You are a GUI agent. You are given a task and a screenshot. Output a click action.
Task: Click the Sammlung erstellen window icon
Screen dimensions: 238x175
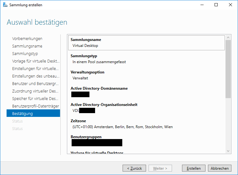click(x=5, y=5)
